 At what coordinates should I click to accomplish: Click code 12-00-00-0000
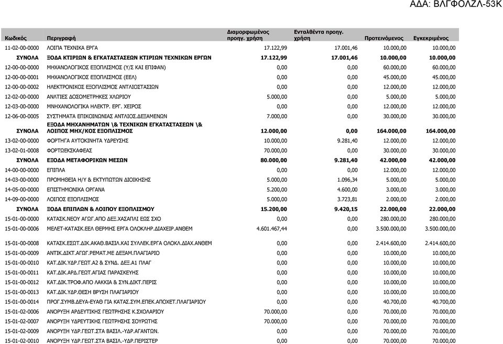coord(22,68)
